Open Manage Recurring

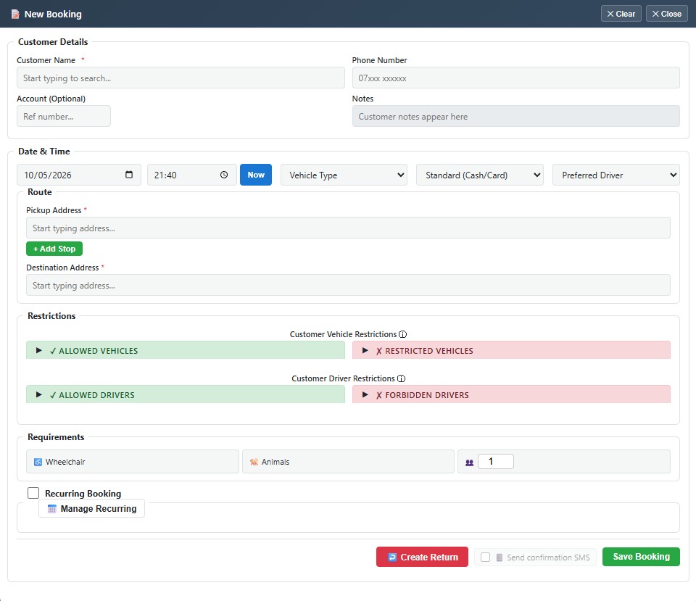coord(92,509)
